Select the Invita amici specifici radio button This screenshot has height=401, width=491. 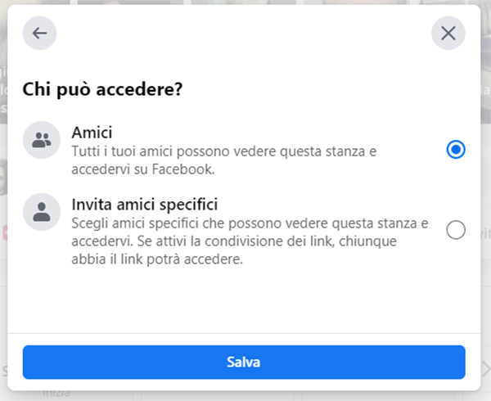(x=457, y=230)
